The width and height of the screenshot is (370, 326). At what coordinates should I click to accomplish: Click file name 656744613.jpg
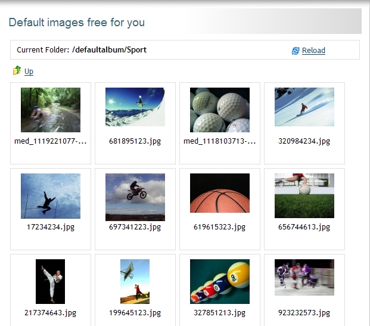coord(304,227)
